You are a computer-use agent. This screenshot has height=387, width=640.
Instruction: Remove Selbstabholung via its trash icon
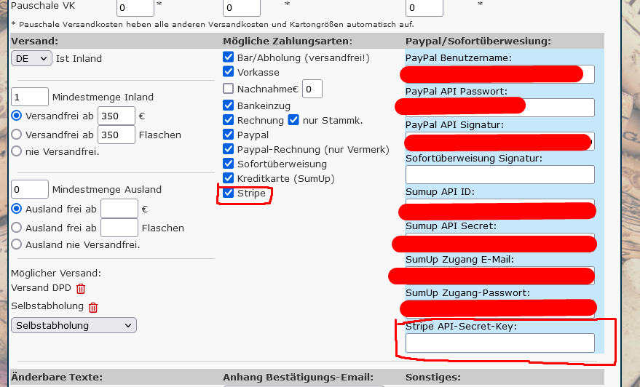coord(93,307)
